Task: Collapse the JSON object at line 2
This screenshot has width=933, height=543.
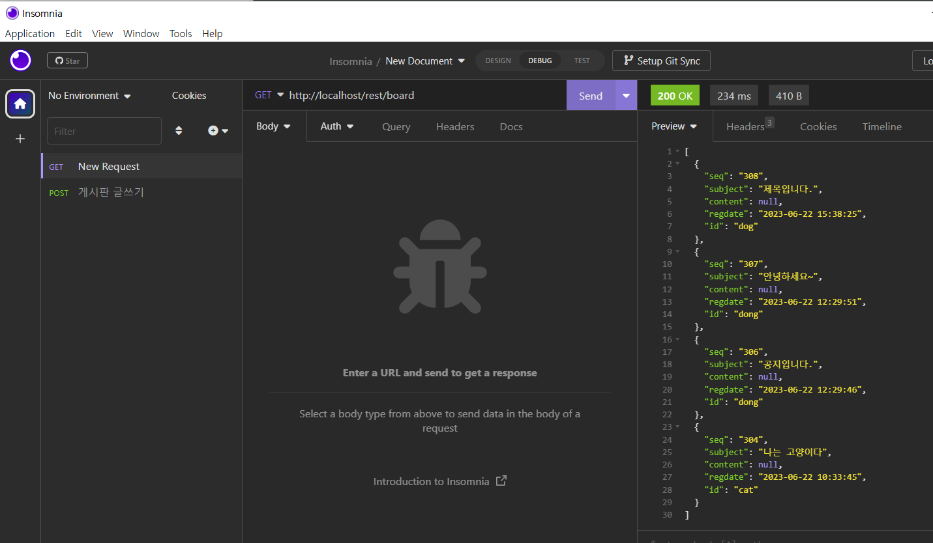Action: (677, 163)
